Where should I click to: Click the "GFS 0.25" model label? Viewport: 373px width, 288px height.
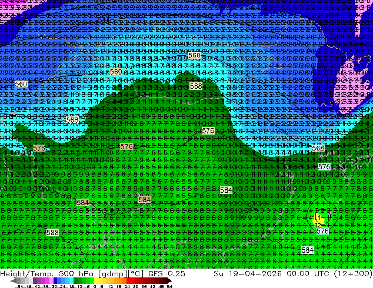[x=166, y=274]
